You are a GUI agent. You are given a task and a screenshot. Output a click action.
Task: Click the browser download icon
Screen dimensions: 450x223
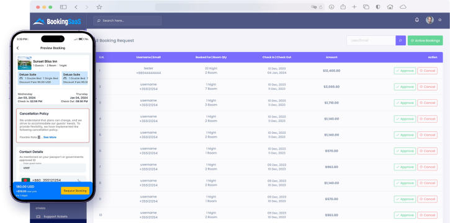click(331, 7)
